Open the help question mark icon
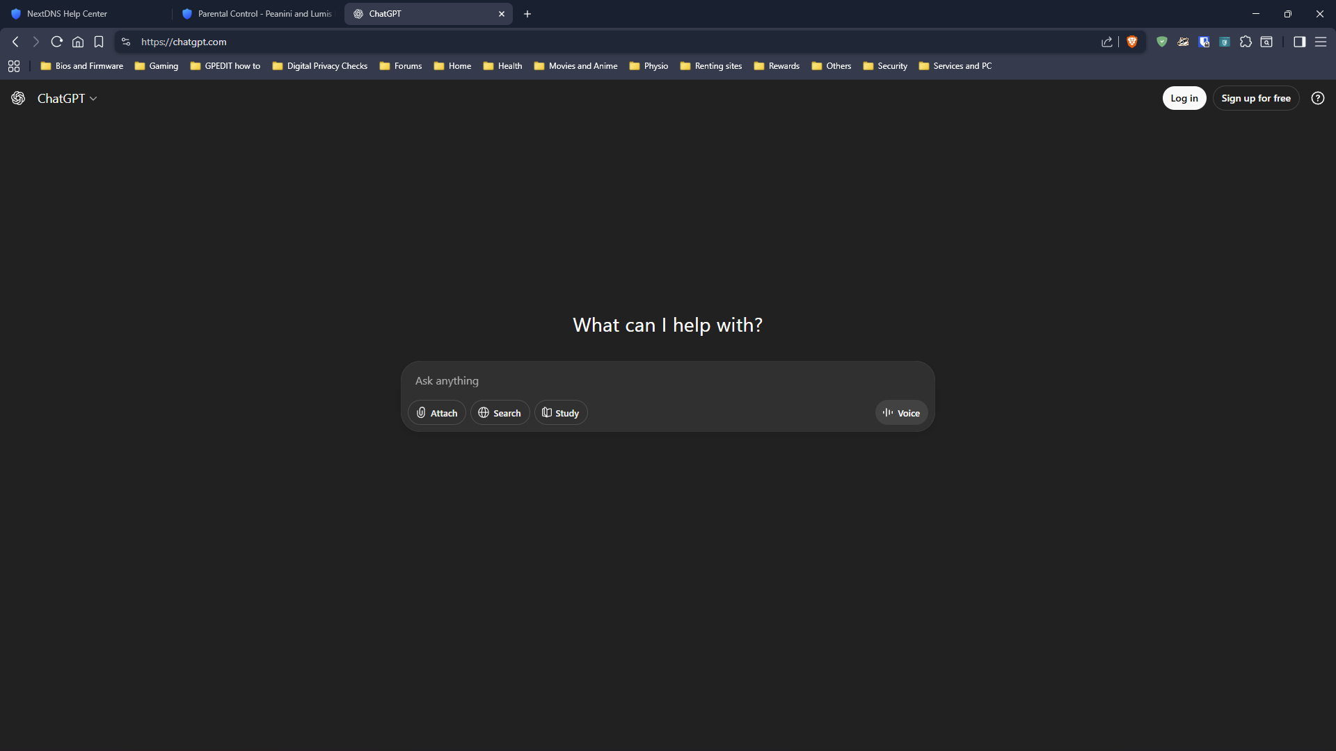Image resolution: width=1336 pixels, height=751 pixels. [x=1317, y=98]
